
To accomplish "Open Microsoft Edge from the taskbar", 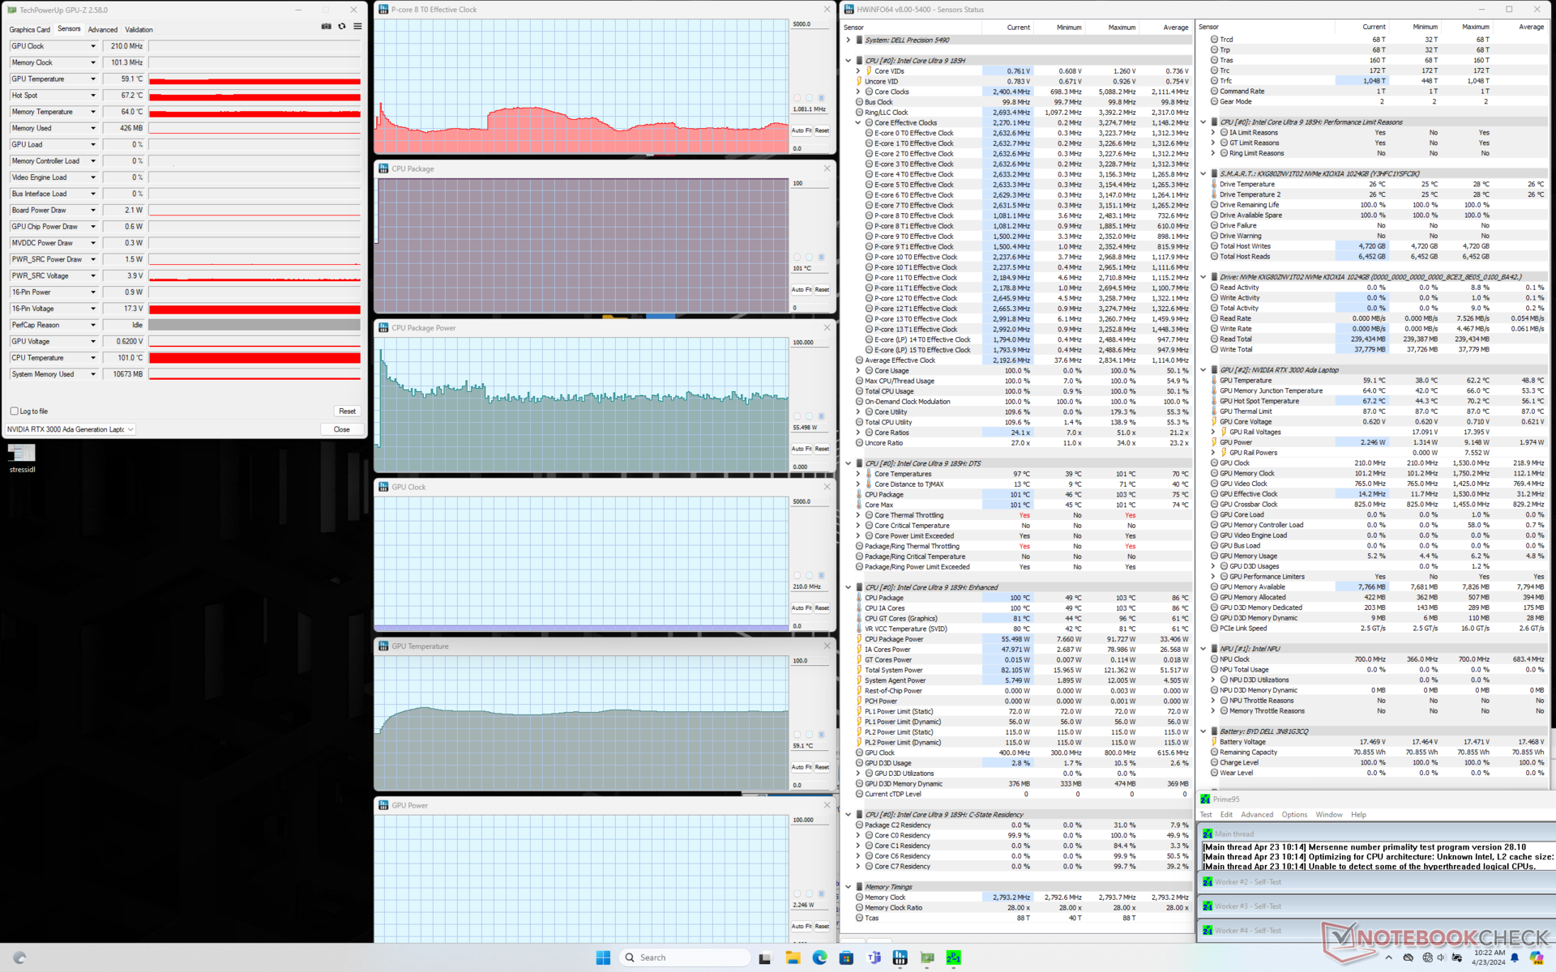I will 819,957.
